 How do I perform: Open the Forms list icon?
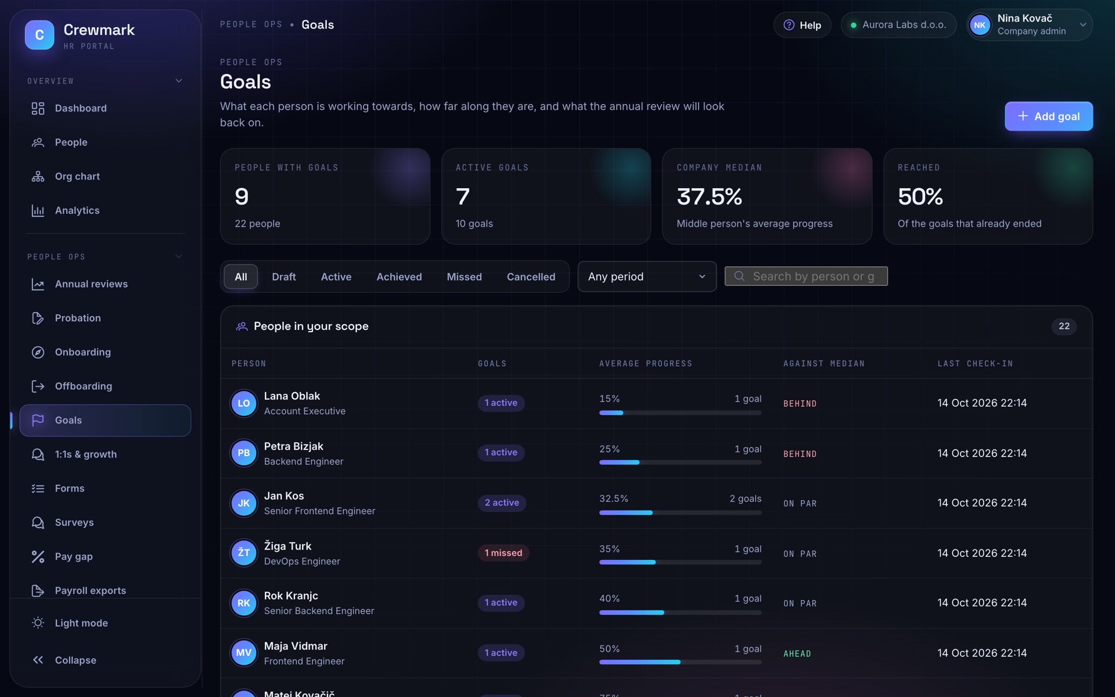coord(38,488)
